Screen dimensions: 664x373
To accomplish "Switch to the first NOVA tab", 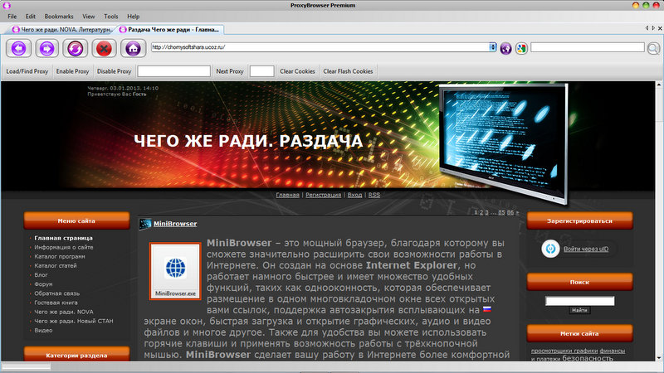I will pos(61,30).
